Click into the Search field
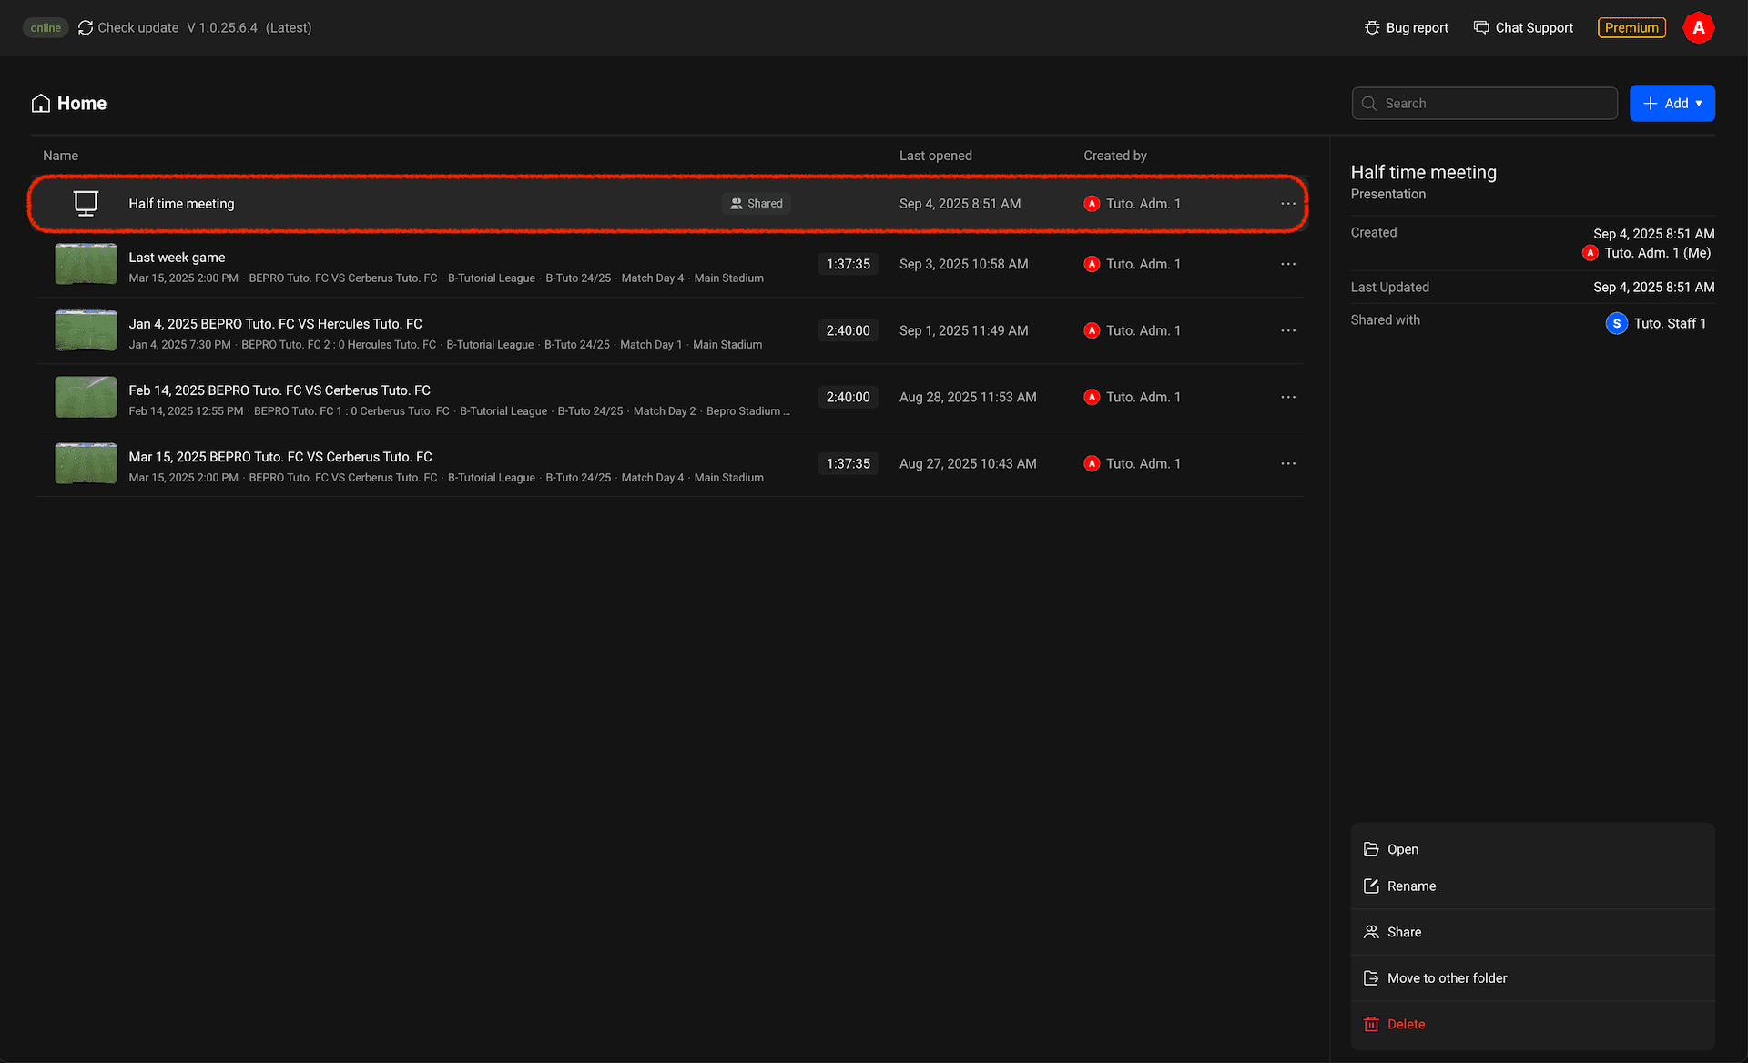The image size is (1748, 1063). [1493, 104]
